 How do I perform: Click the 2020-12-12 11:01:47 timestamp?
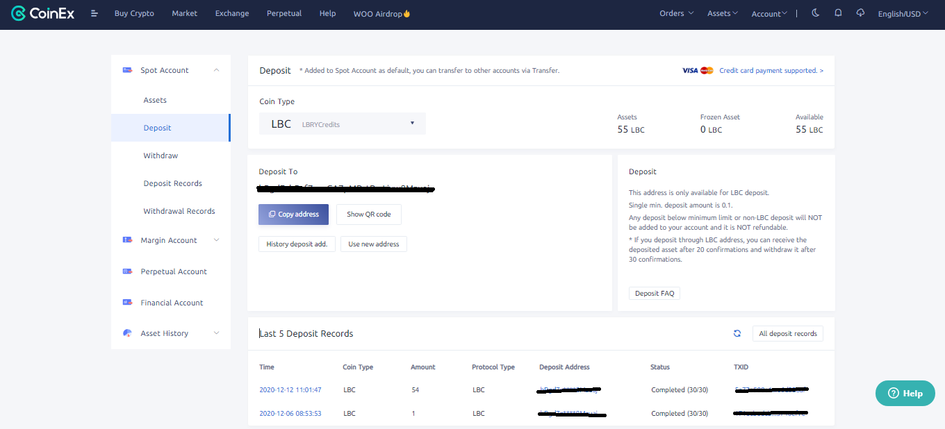pos(290,390)
